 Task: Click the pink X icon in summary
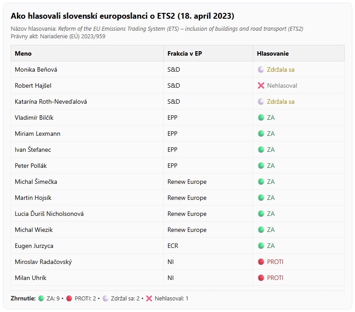coord(149,298)
